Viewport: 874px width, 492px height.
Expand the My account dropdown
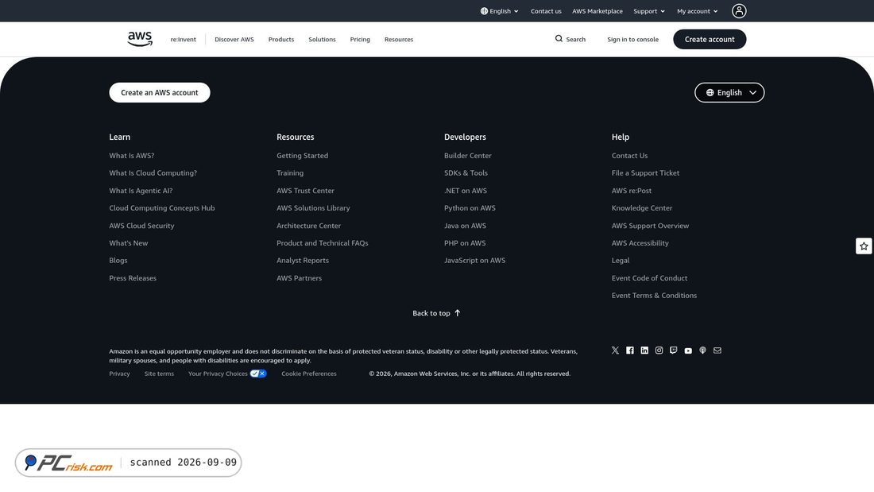coord(698,11)
